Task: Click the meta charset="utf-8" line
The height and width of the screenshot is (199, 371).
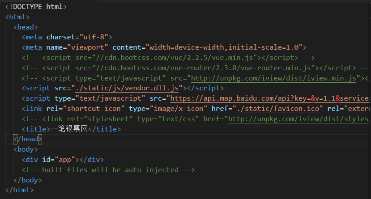Action: 67,37
